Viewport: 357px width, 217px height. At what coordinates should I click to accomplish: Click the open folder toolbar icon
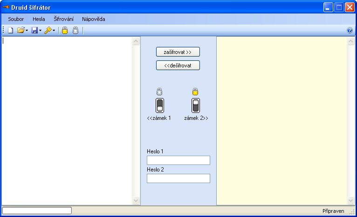tap(21, 30)
